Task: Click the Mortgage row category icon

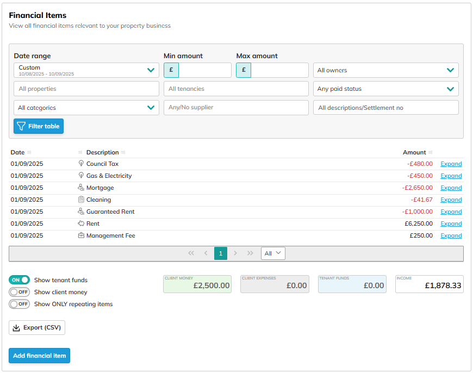Action: tap(82, 188)
